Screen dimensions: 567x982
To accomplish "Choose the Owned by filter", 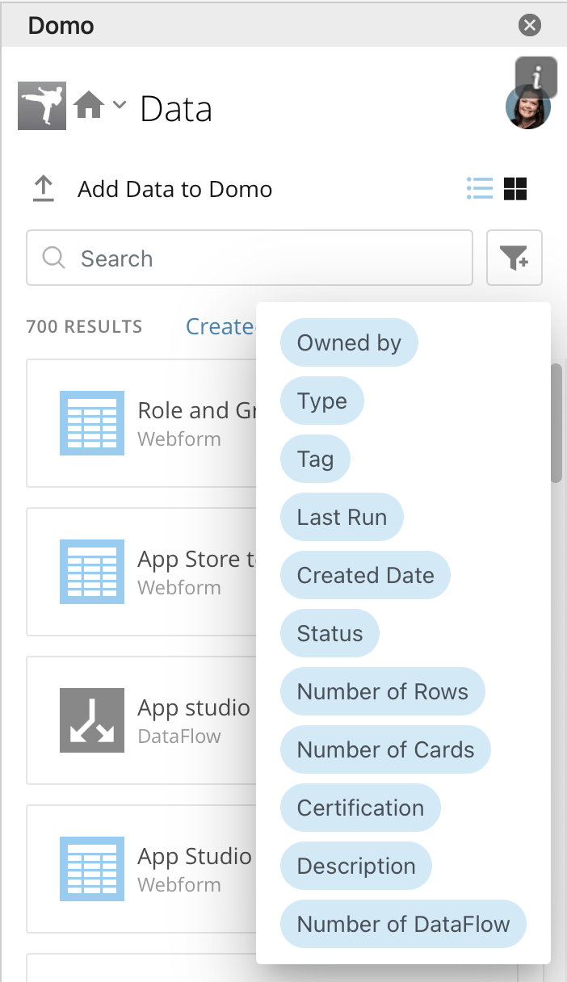I will (x=349, y=343).
